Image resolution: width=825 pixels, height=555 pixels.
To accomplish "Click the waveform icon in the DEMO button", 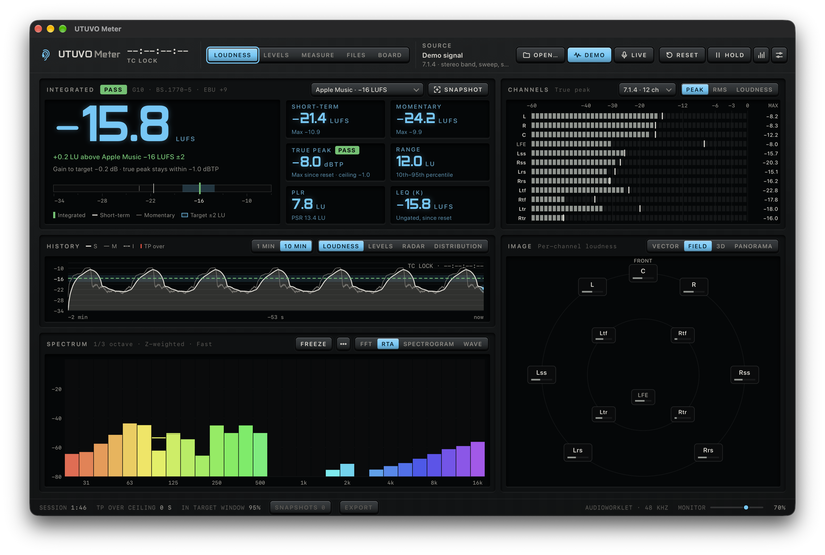I will click(x=577, y=55).
